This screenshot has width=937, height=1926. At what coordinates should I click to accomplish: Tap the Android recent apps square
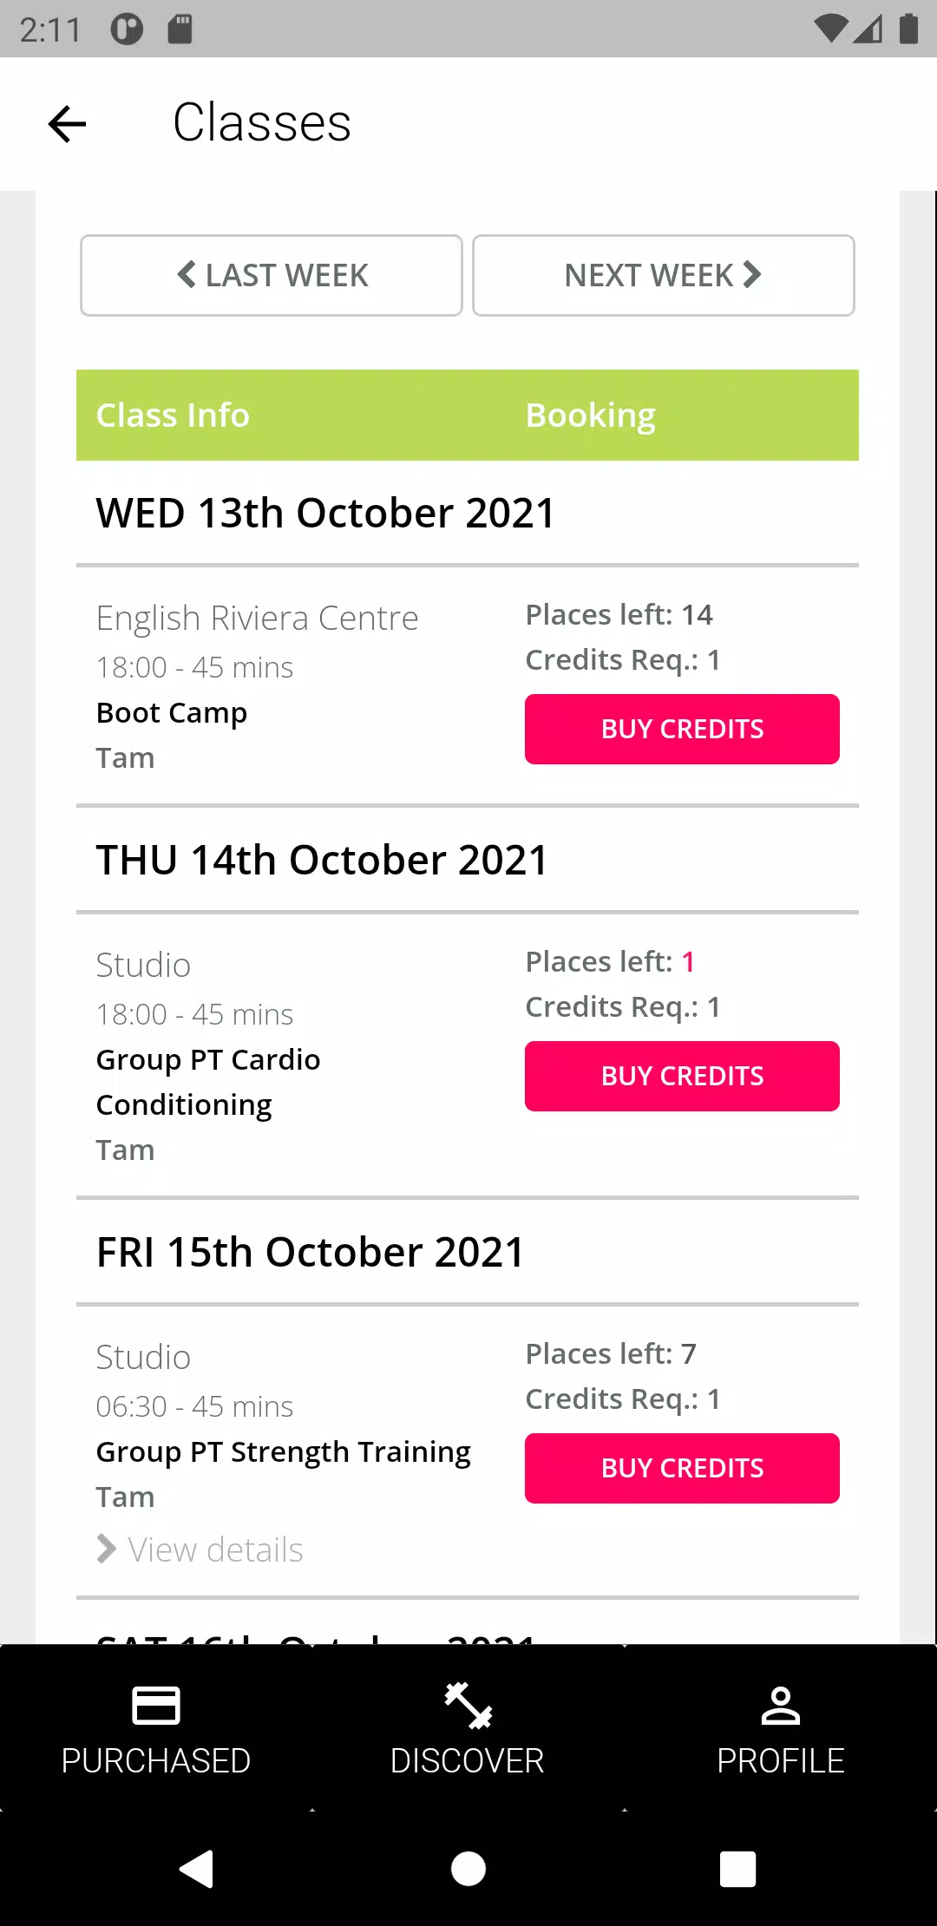[738, 1869]
